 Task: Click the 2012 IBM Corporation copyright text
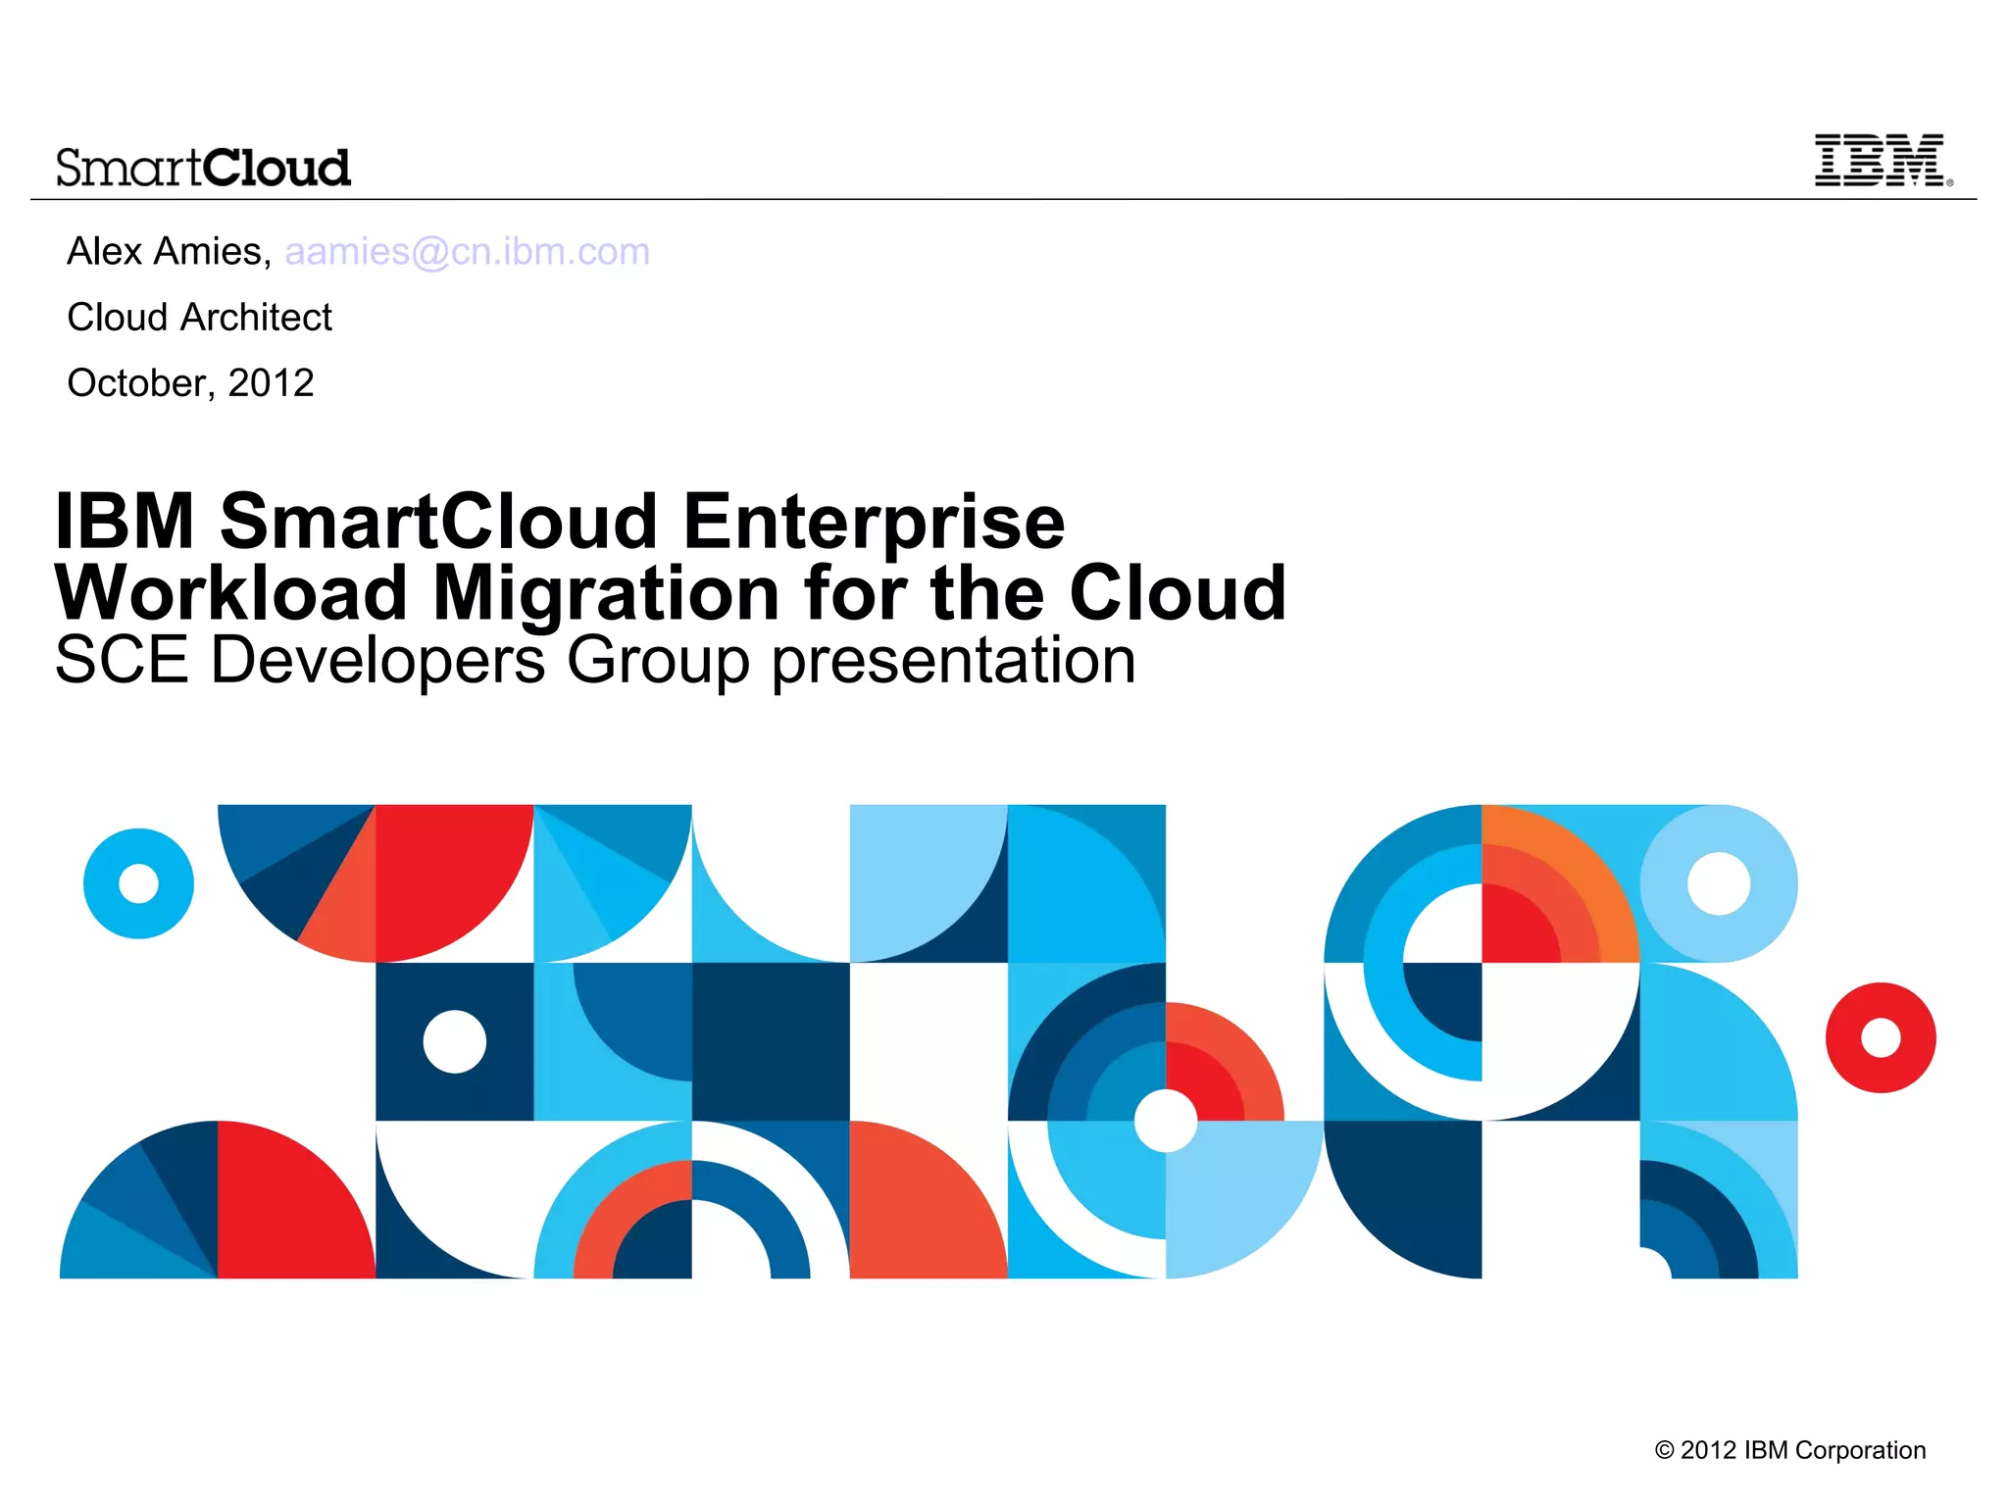point(1789,1450)
